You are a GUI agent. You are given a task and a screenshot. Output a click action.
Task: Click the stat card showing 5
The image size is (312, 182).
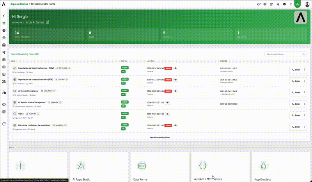197,35
